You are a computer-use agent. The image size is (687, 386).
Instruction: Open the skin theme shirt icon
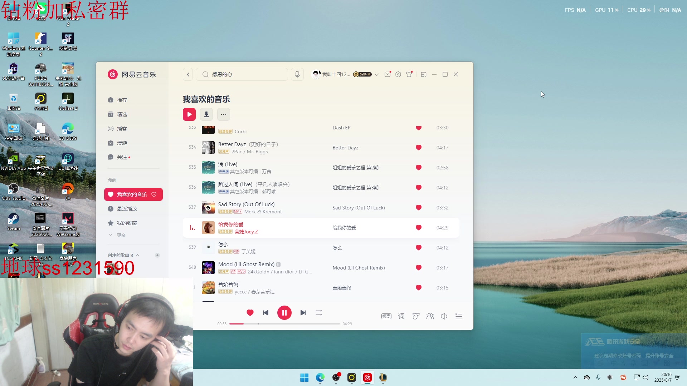(409, 74)
